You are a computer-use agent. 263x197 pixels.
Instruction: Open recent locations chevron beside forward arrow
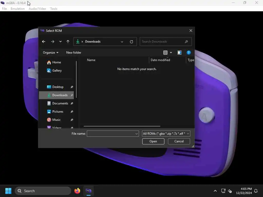(60, 42)
